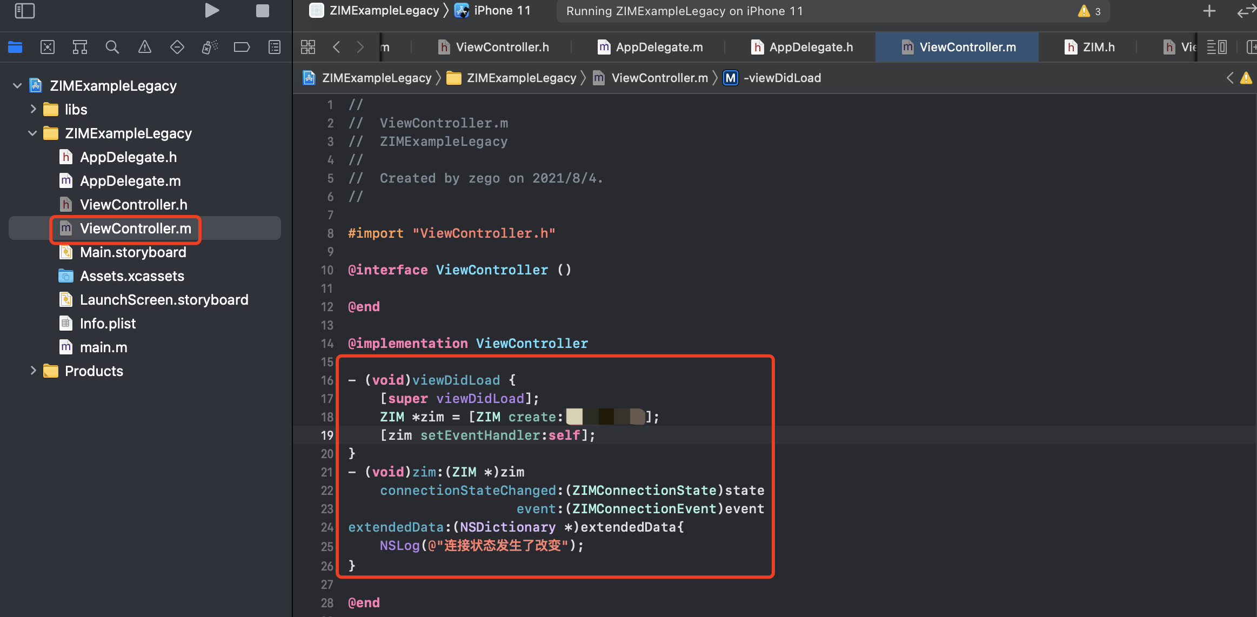The width and height of the screenshot is (1257, 617).
Task: Open the find navigator magnifier
Action: coord(112,48)
